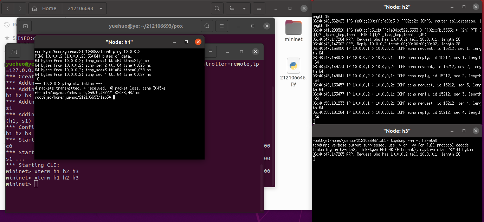Select the mininet folder
484x222 pixels.
(x=293, y=31)
